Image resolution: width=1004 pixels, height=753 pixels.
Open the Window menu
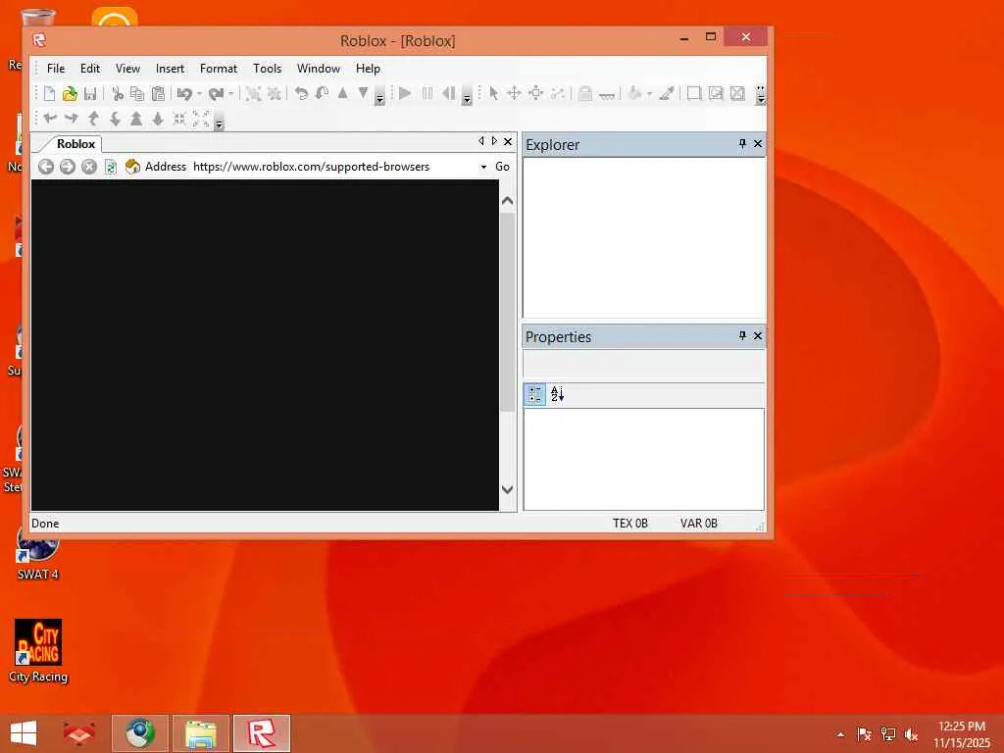pyautogui.click(x=319, y=69)
